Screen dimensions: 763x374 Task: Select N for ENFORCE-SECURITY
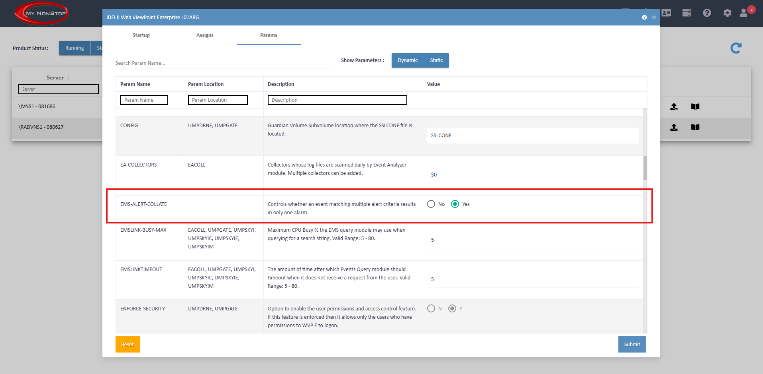pyautogui.click(x=431, y=308)
